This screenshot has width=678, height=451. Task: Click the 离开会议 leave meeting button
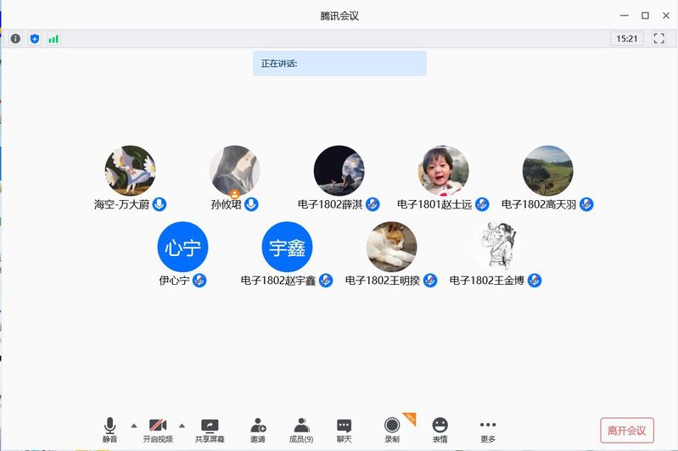click(x=627, y=431)
